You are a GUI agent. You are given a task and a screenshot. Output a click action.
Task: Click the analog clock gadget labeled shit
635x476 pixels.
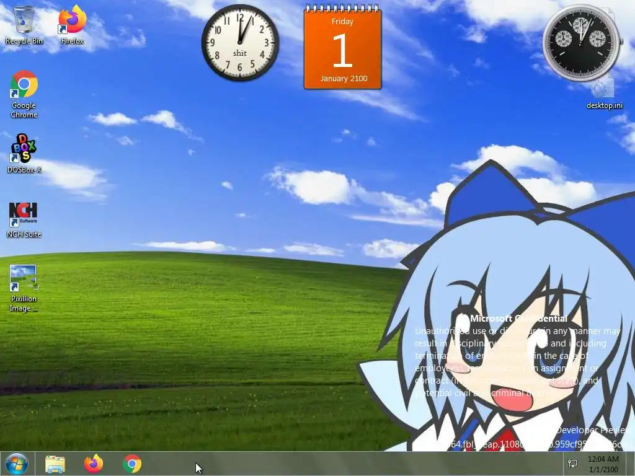(240, 43)
